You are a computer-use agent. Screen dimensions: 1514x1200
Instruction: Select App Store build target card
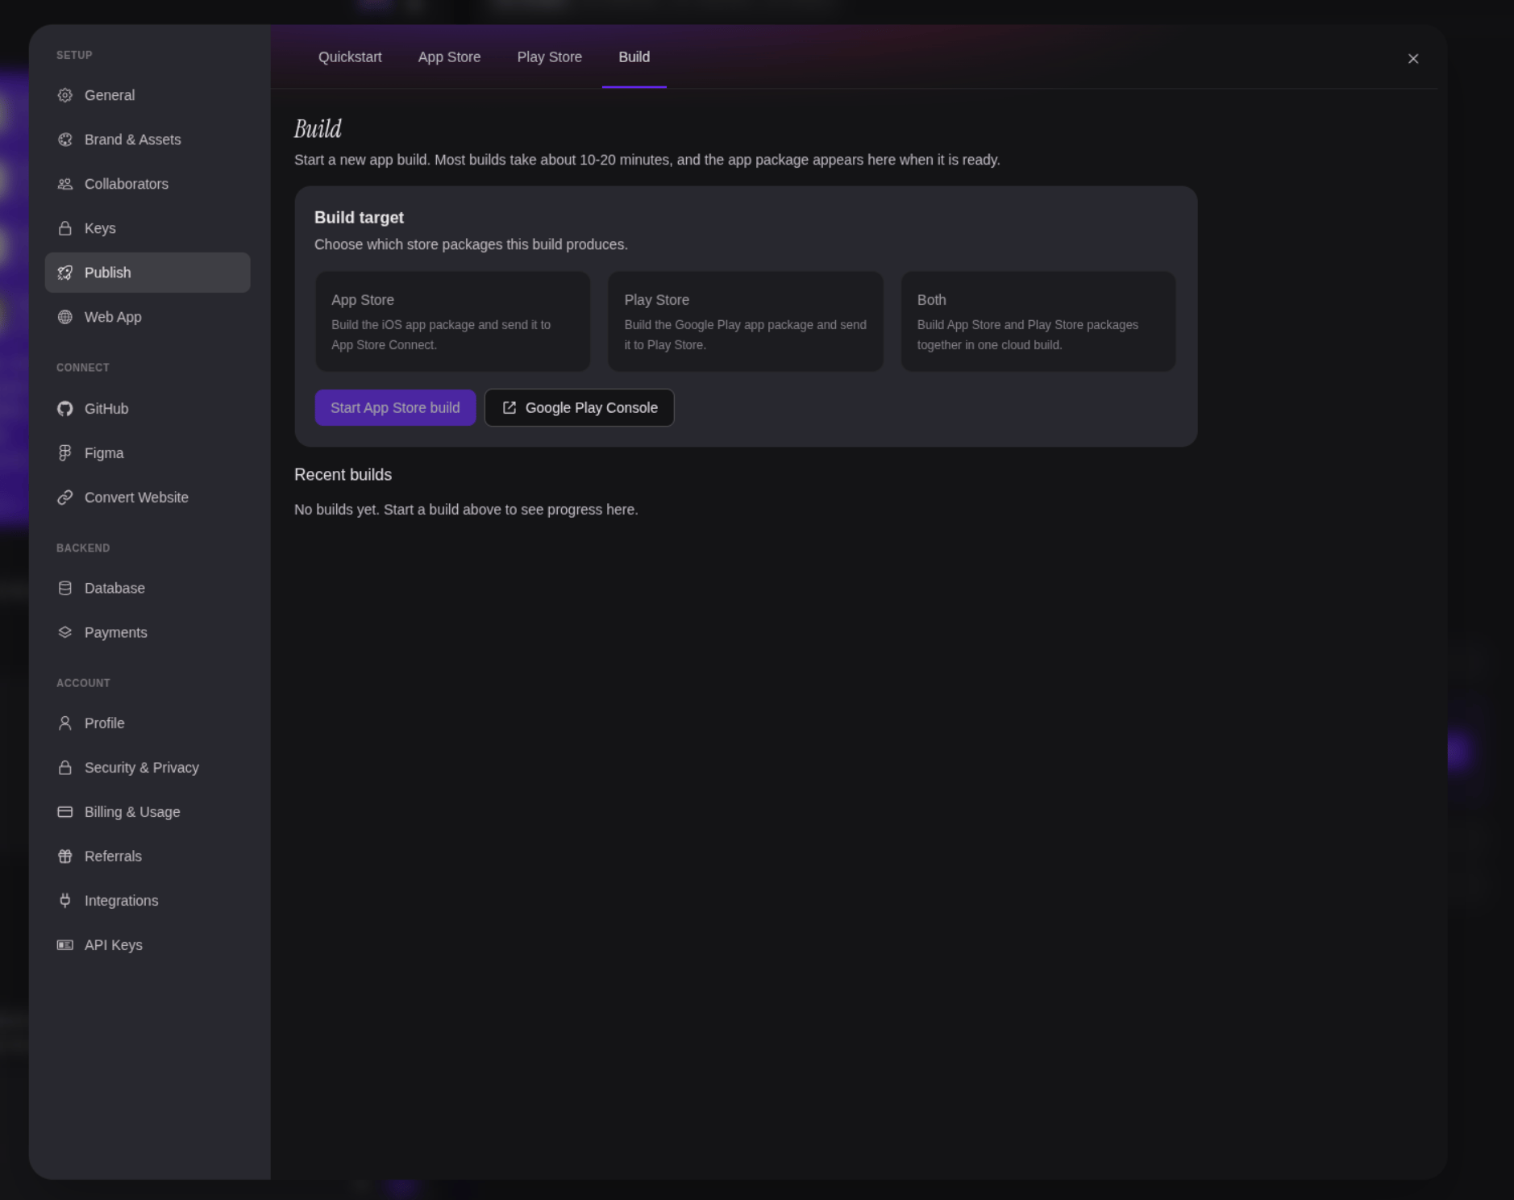tap(452, 322)
